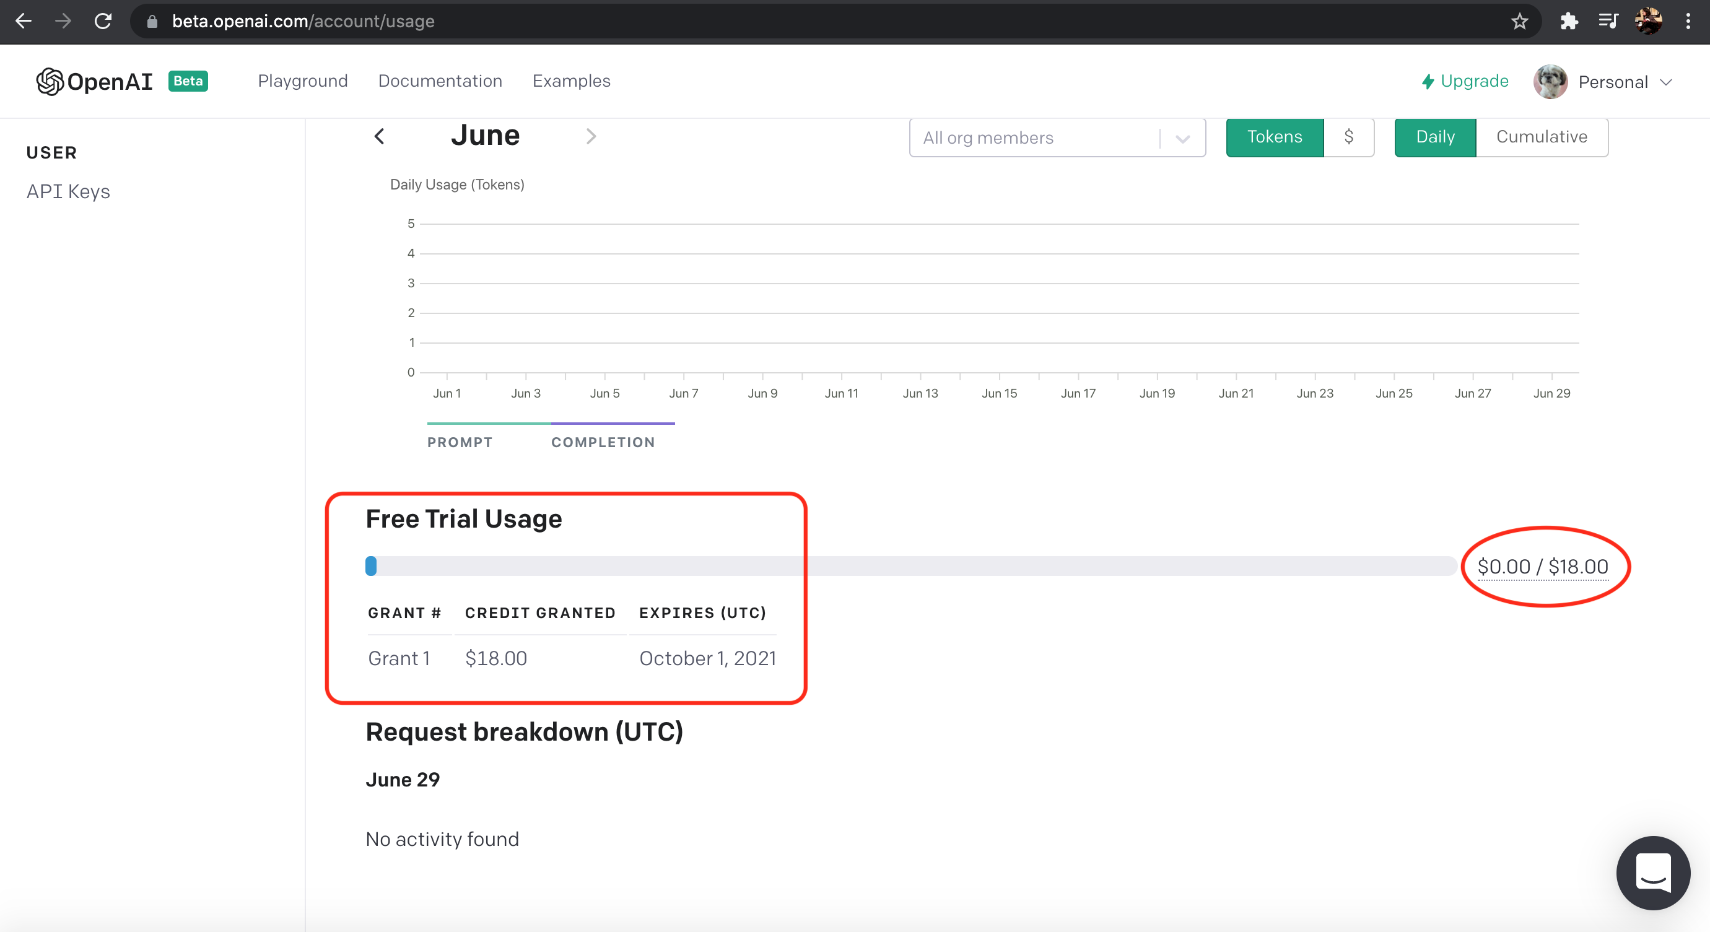The image size is (1710, 932).
Task: Select Daily usage mode
Action: pos(1435,137)
